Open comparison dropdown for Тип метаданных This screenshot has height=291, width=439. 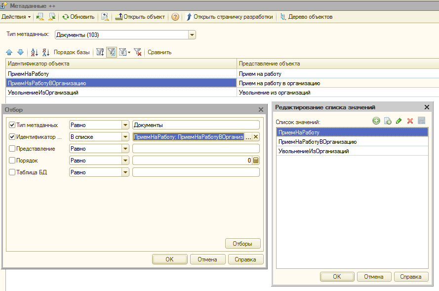[x=125, y=125]
